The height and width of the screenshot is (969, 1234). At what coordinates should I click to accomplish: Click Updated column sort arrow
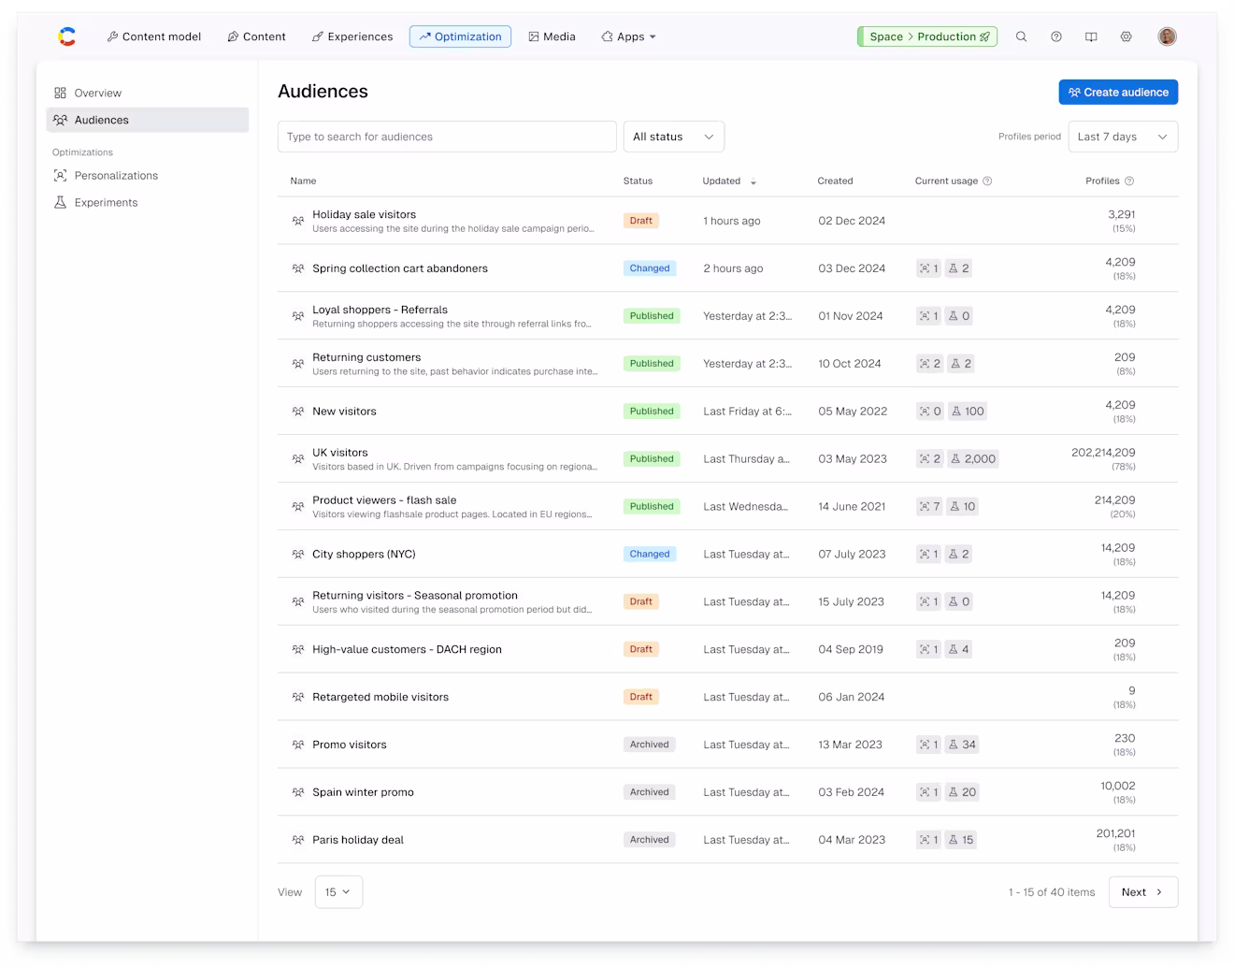[x=753, y=182]
